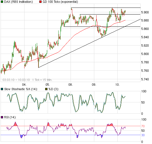This screenshot has height=144, width=152.
Task: Click the 'RSI (14):' label
Action: tap(10, 117)
